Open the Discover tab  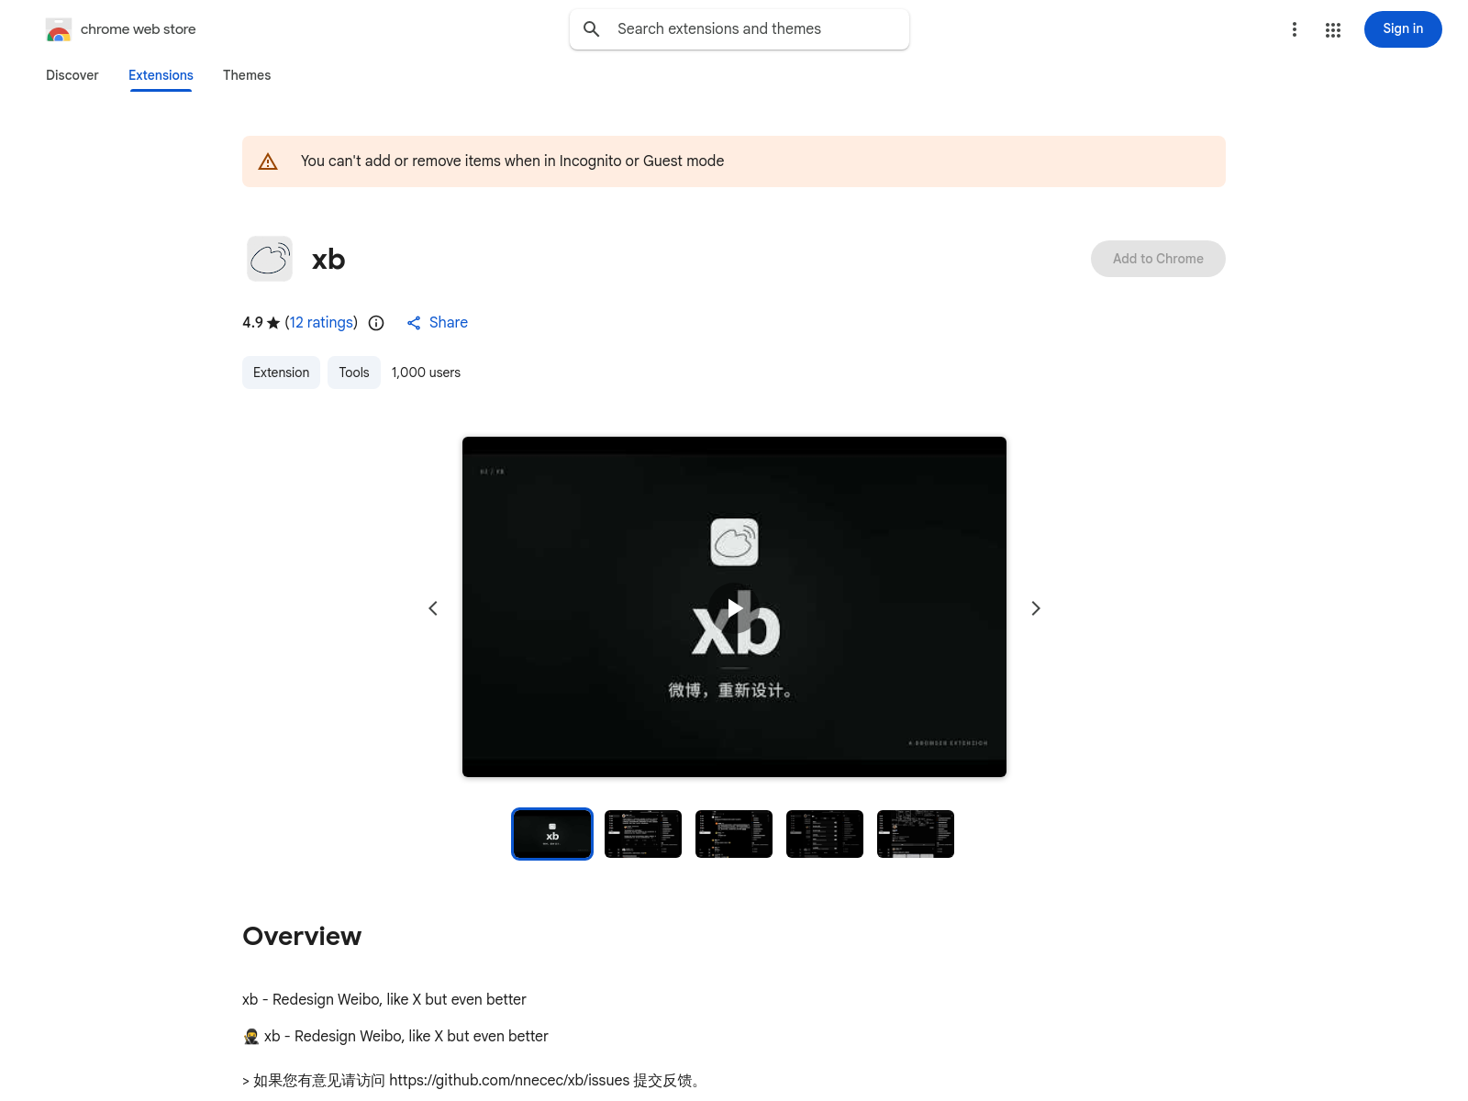click(72, 75)
